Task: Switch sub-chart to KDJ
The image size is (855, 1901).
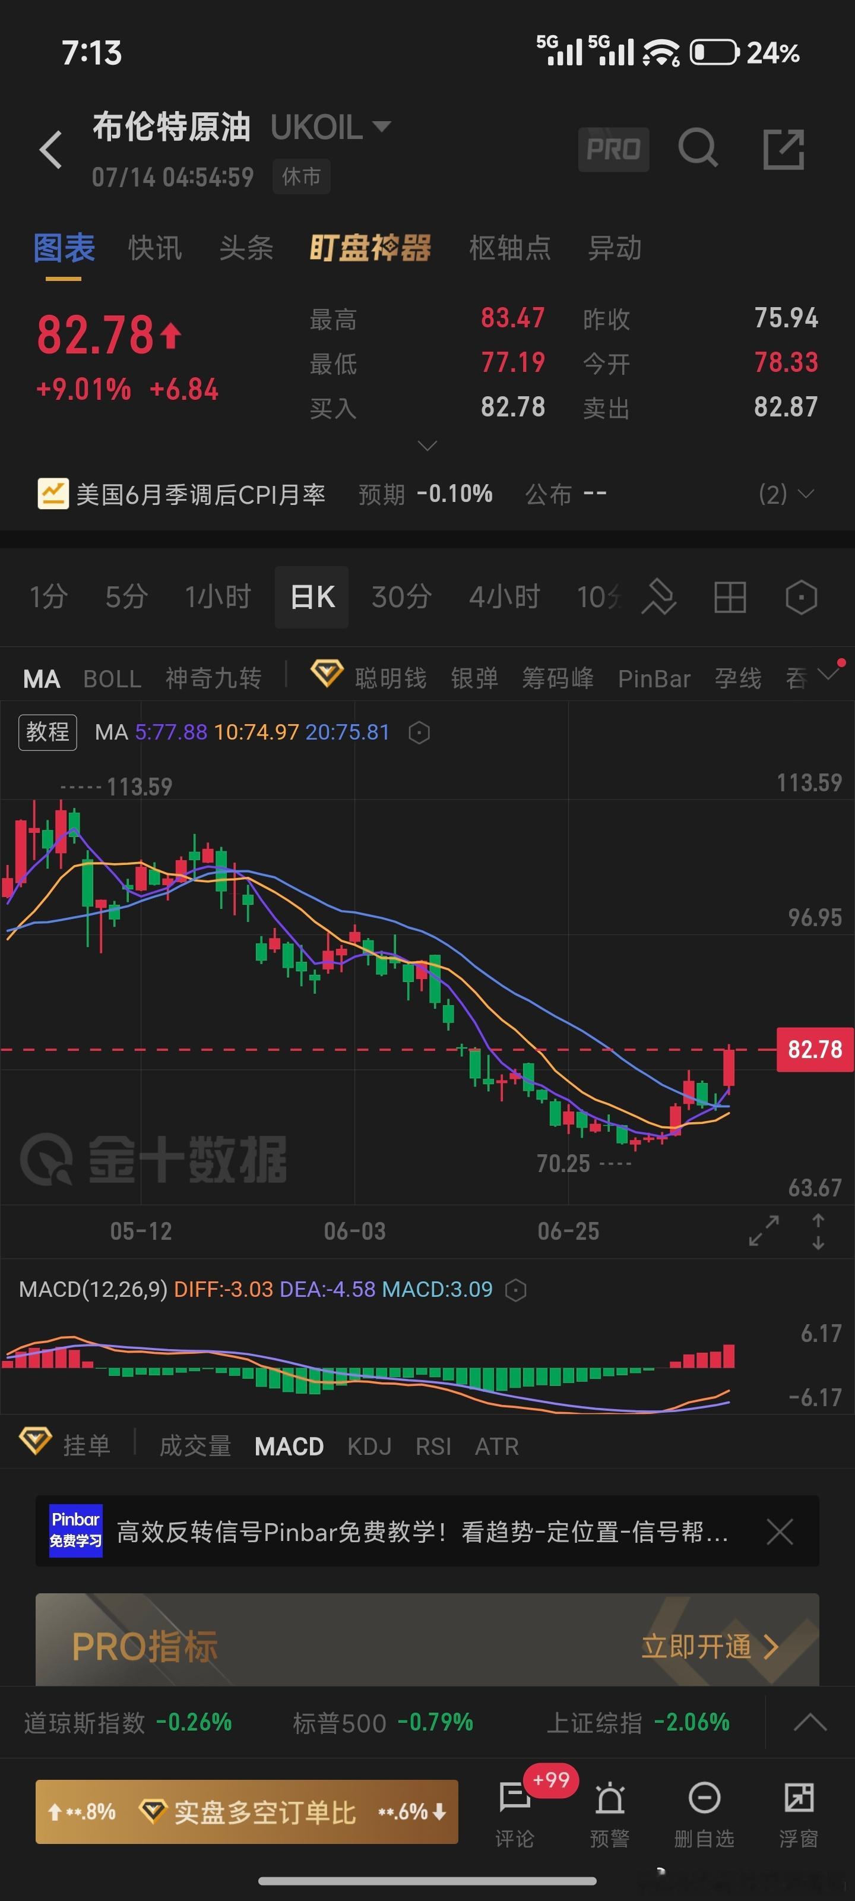Action: [x=369, y=1446]
